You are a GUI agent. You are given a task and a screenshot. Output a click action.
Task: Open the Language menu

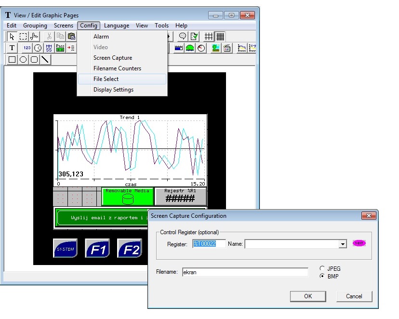(x=117, y=26)
